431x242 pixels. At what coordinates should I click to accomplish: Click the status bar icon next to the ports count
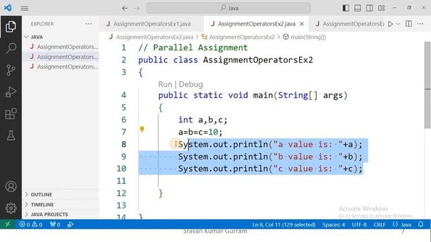[70, 225]
